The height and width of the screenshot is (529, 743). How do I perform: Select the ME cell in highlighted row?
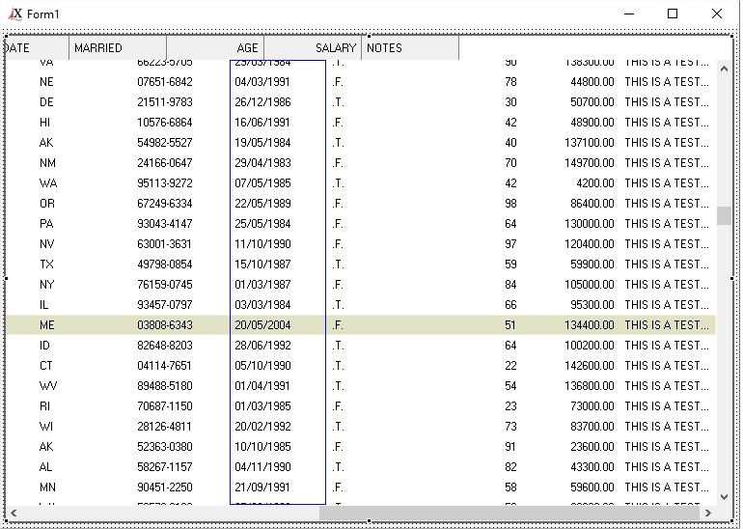point(47,325)
